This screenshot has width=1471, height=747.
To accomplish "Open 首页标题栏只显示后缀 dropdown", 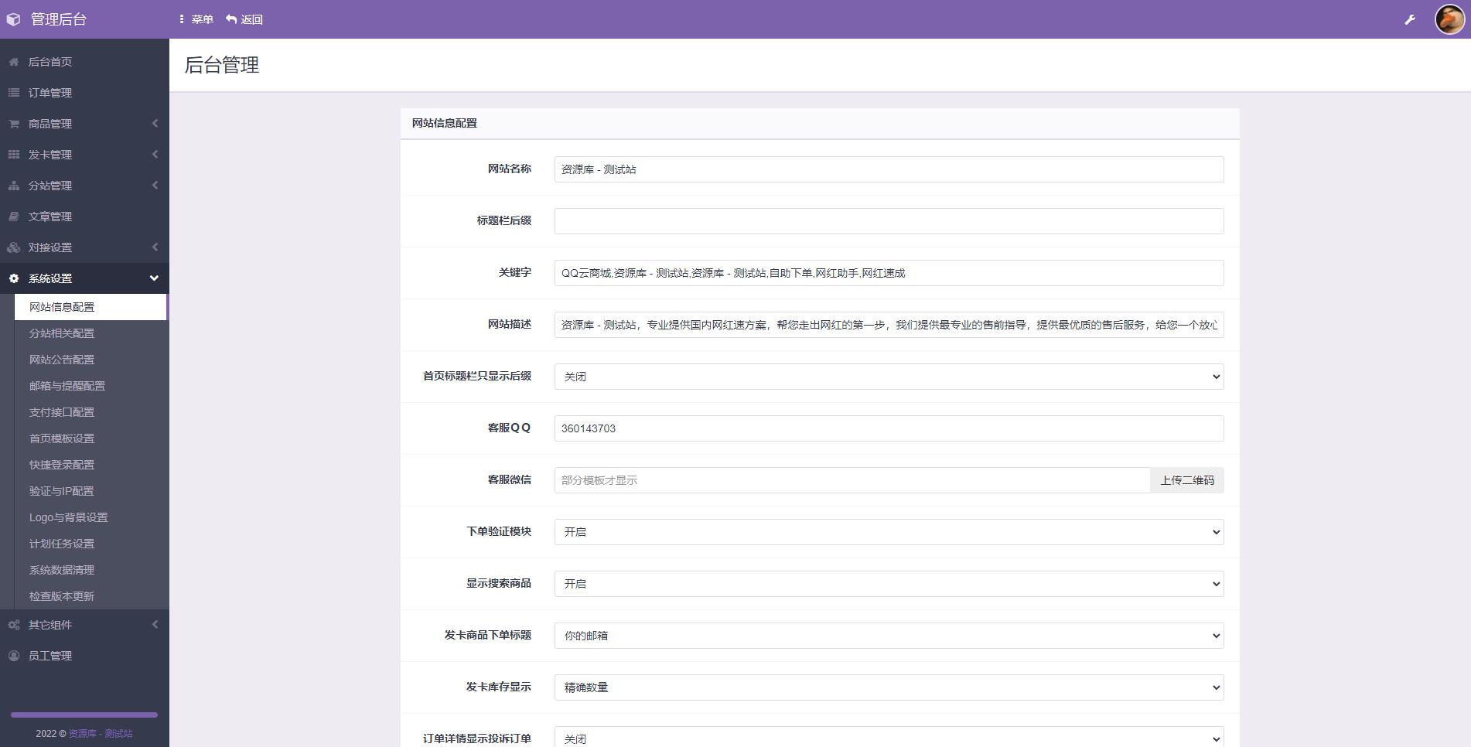I will pos(889,377).
